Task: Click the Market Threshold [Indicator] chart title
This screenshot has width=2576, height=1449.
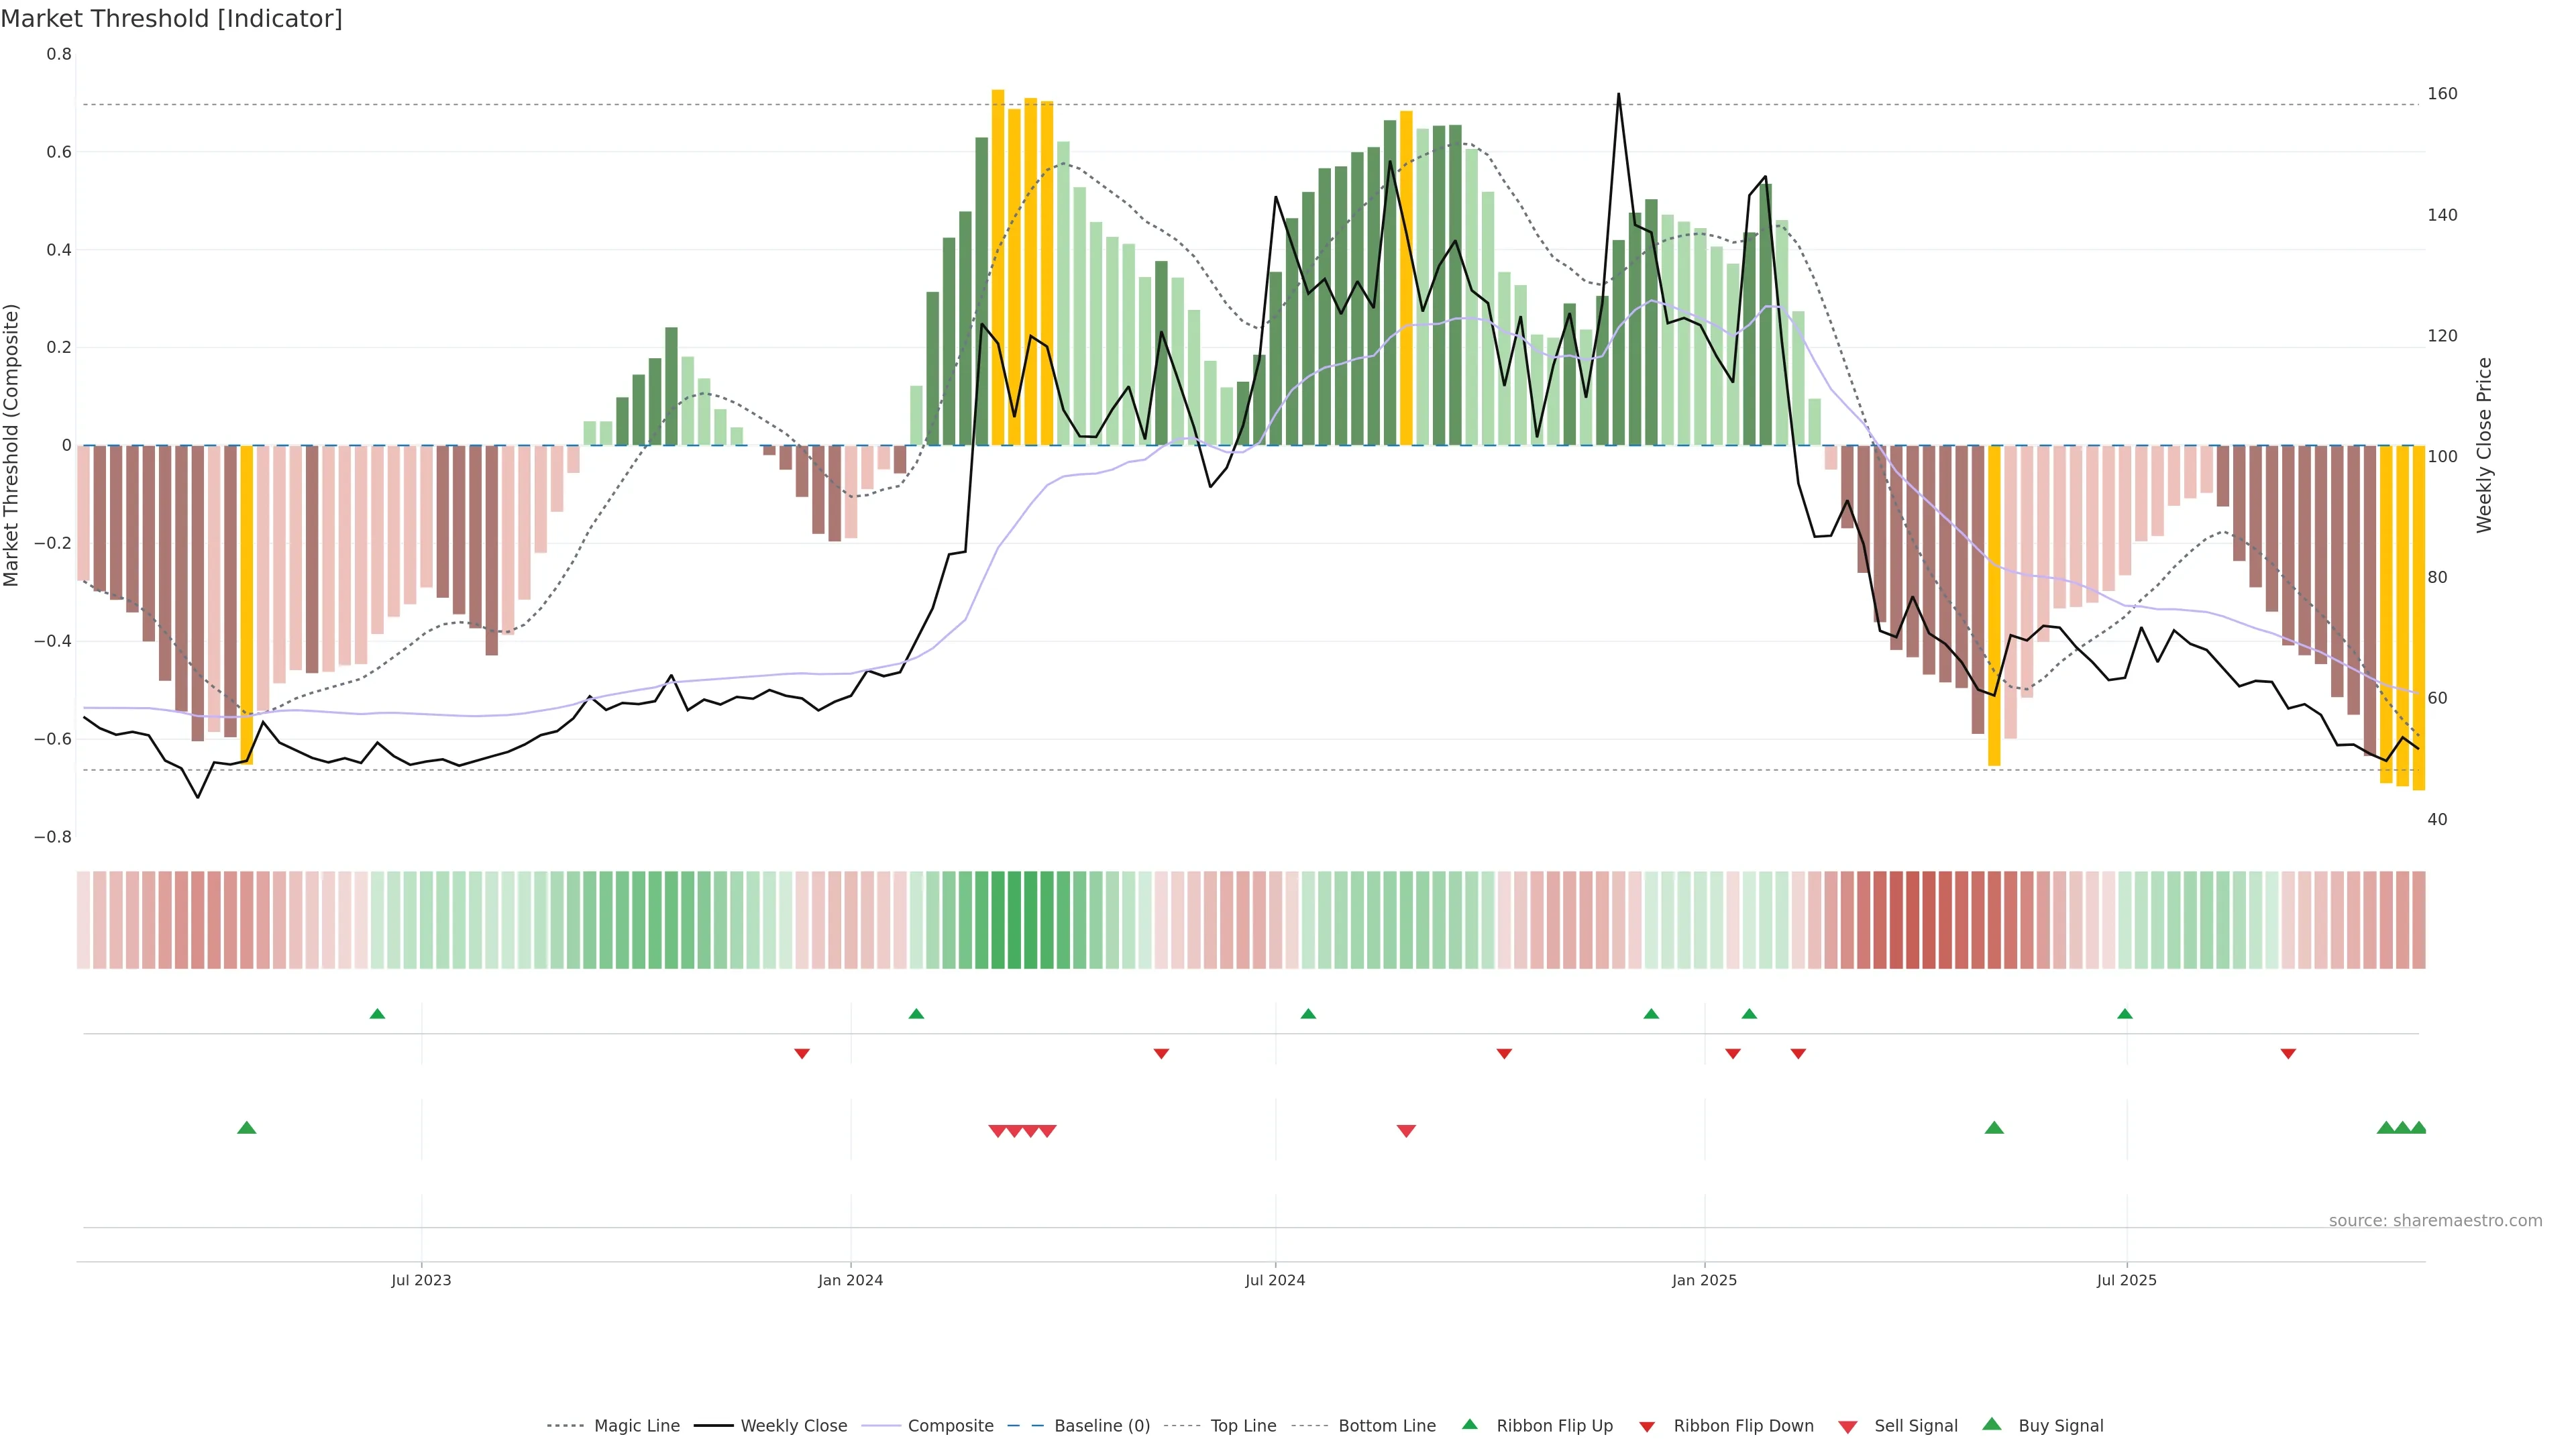Action: pyautogui.click(x=171, y=19)
